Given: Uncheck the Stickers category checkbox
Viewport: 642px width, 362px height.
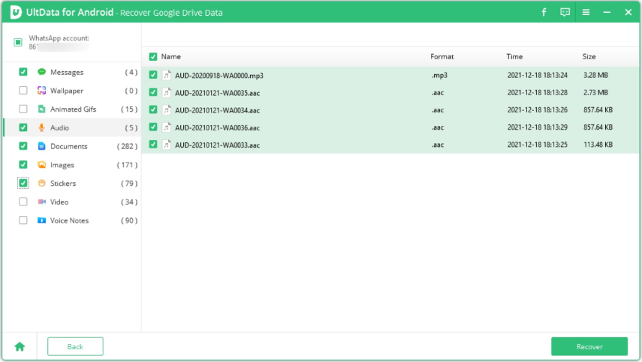Looking at the screenshot, I should (x=23, y=183).
